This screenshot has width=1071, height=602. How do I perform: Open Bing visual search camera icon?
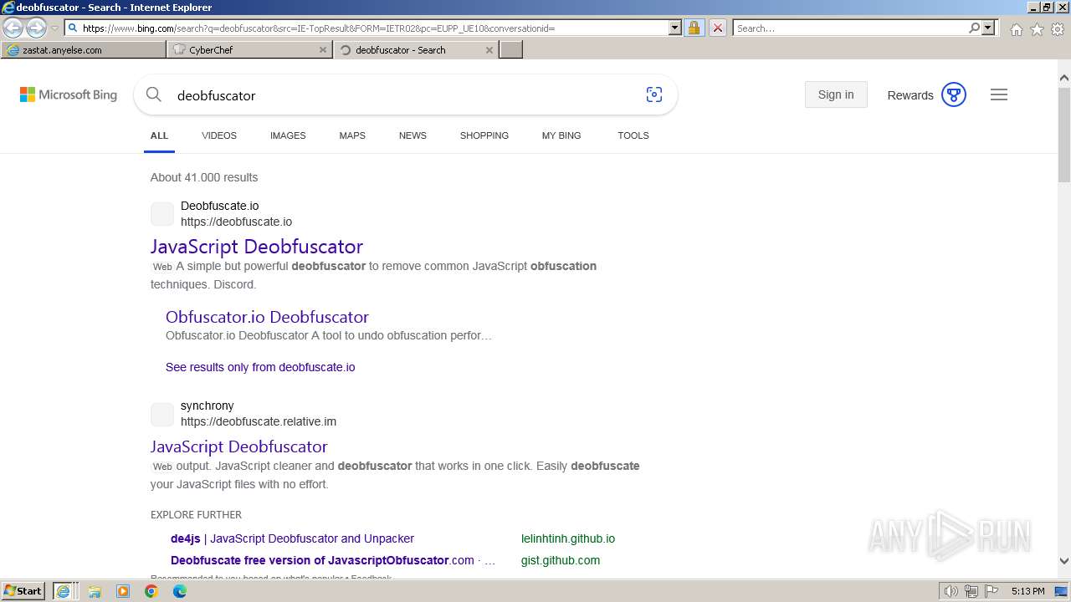[654, 94]
